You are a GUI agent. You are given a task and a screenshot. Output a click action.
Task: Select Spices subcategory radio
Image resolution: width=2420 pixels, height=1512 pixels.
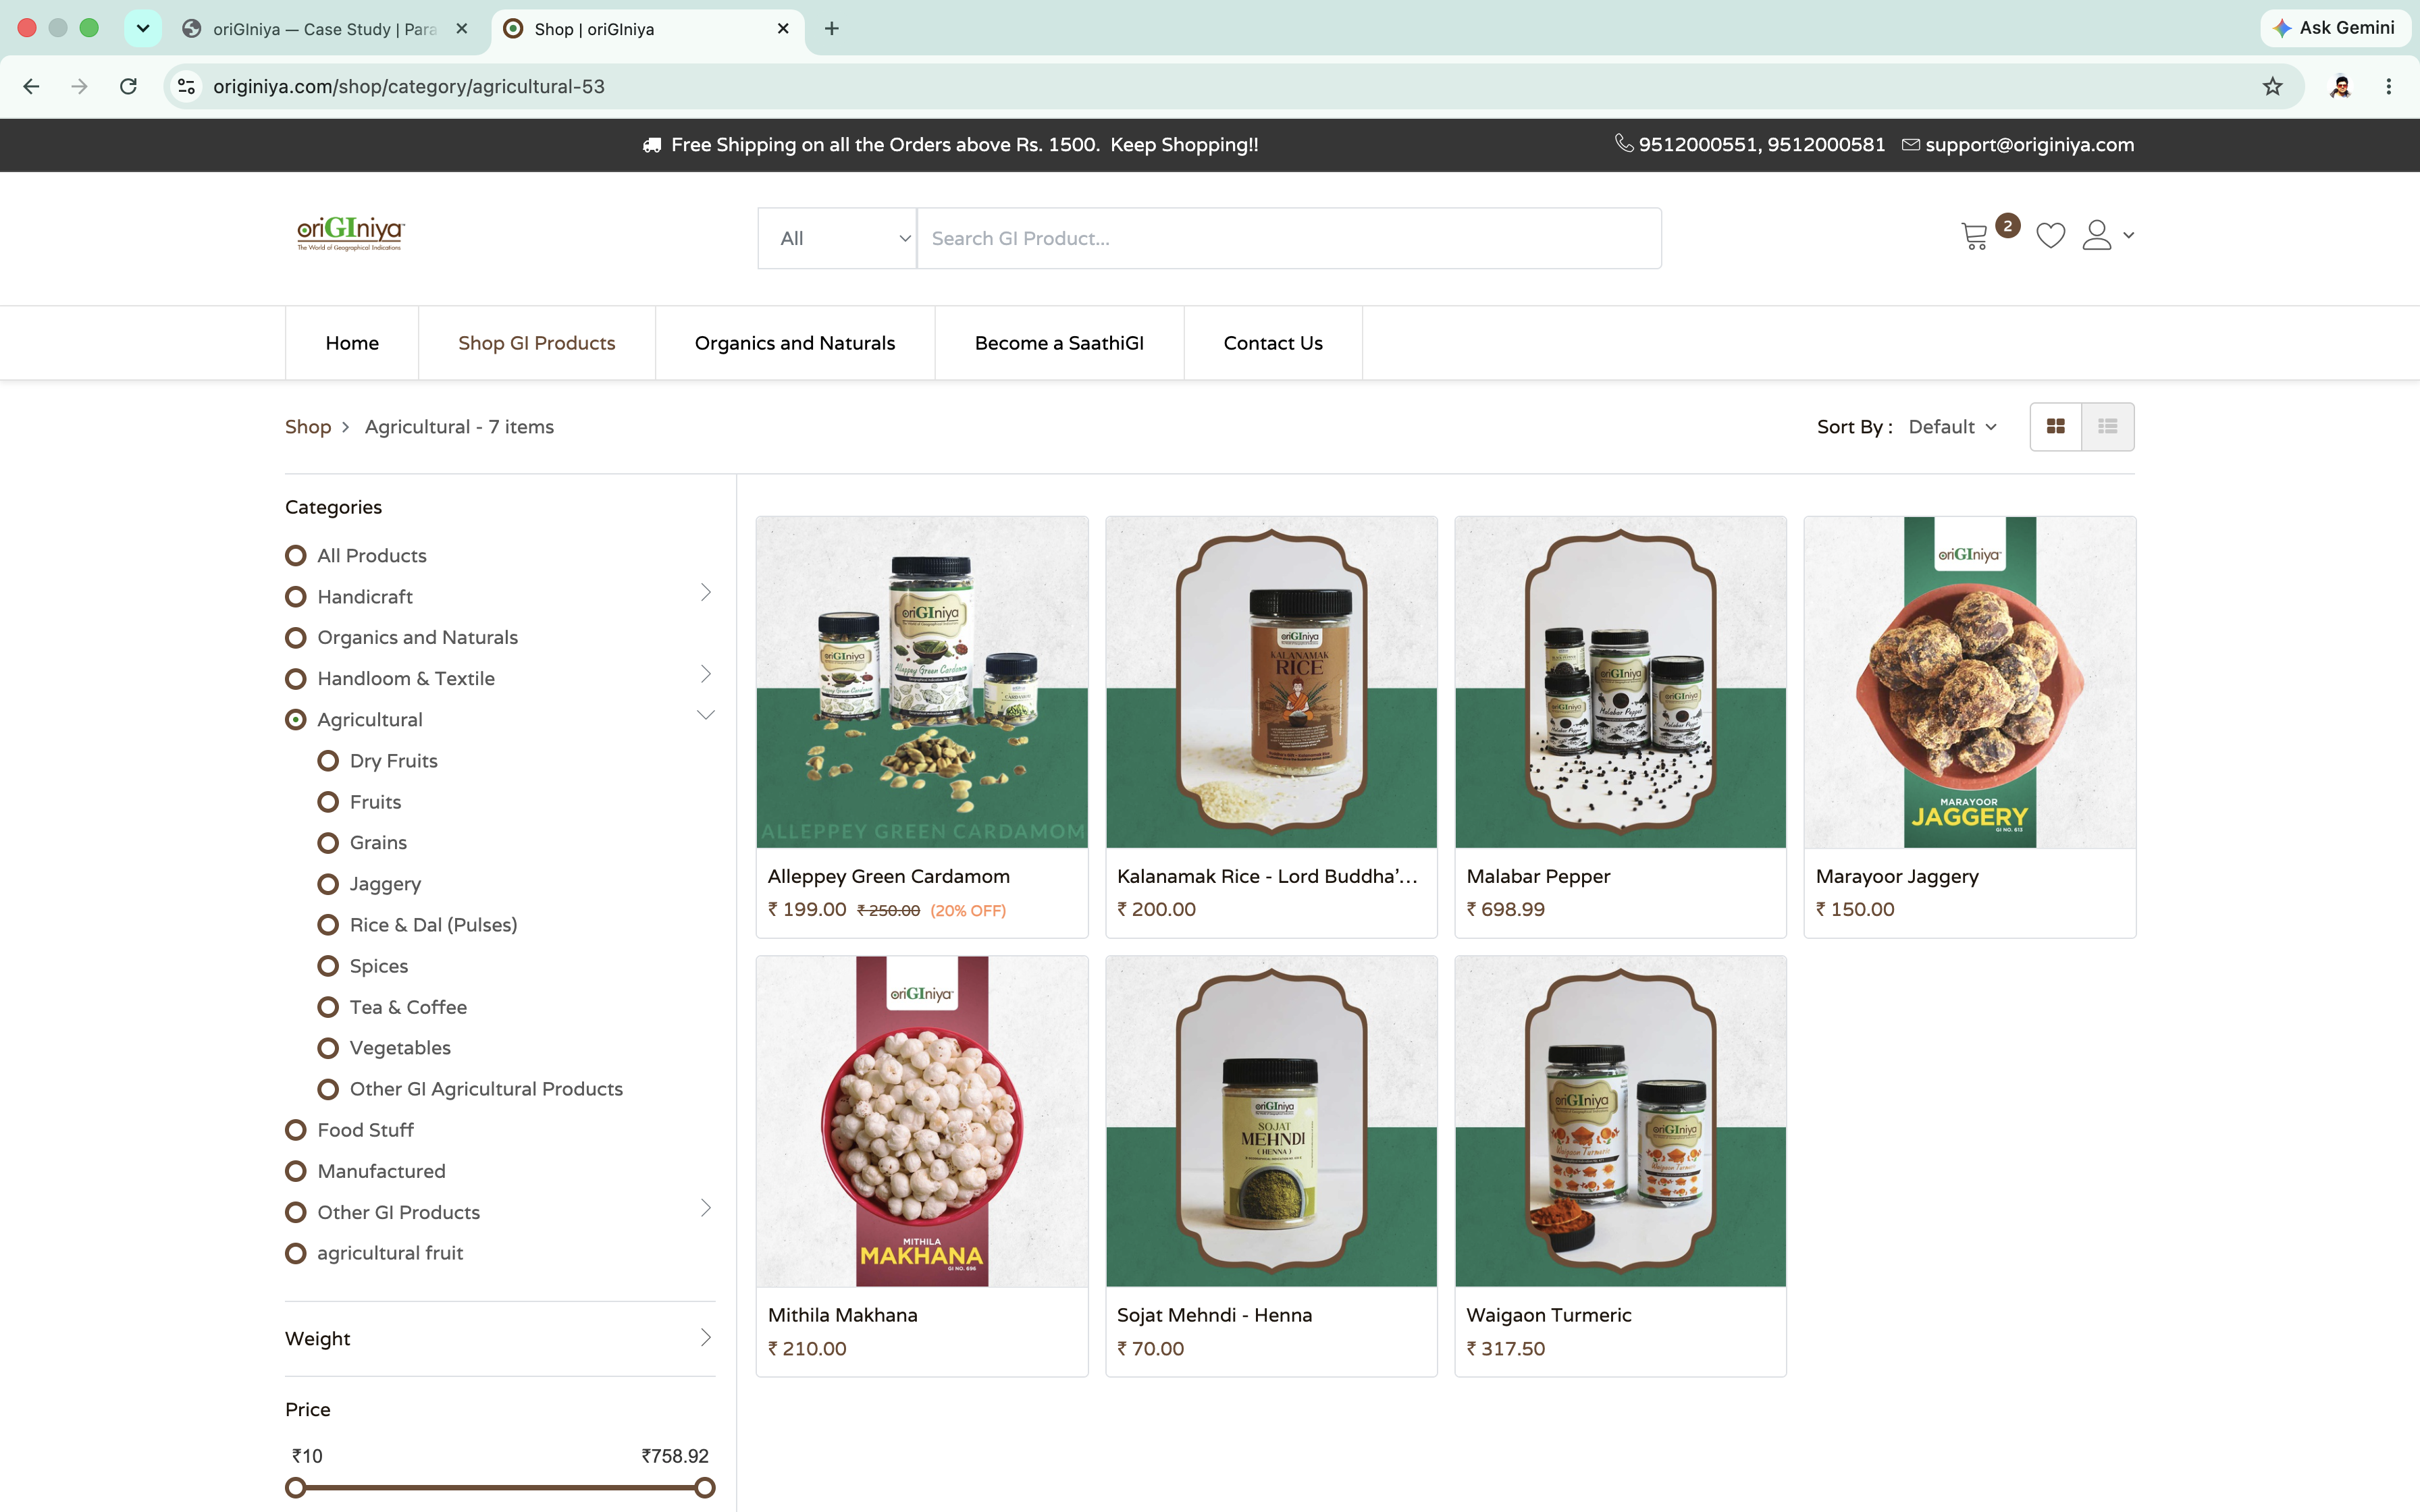click(x=328, y=966)
